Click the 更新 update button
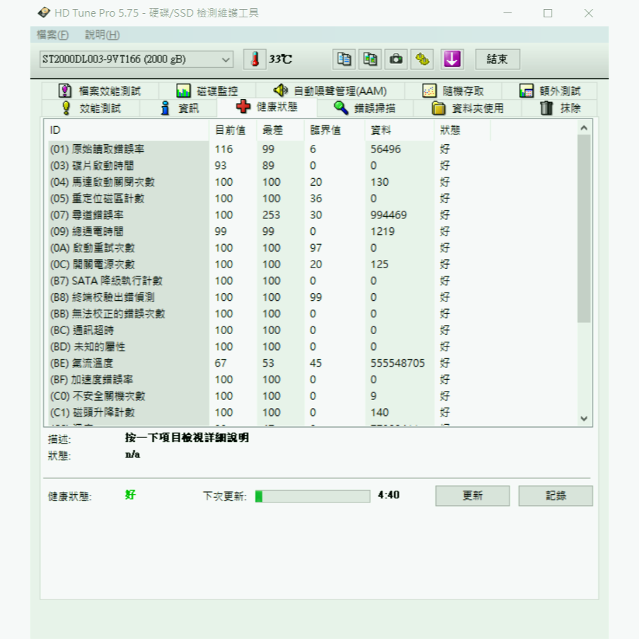 [472, 496]
